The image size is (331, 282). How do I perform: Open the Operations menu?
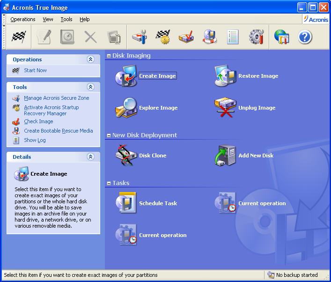pyautogui.click(x=23, y=19)
